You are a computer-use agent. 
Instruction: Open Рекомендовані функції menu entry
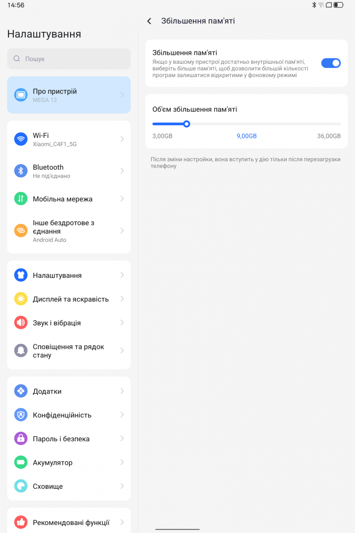tap(69, 522)
